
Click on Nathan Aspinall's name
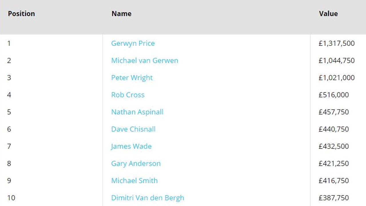click(x=137, y=112)
